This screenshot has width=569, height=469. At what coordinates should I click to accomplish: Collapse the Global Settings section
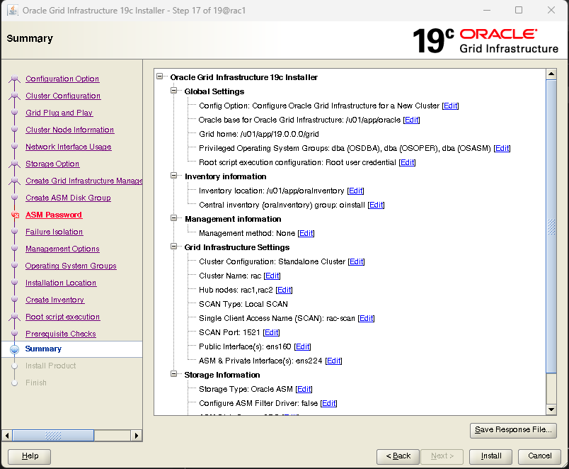tap(174, 91)
